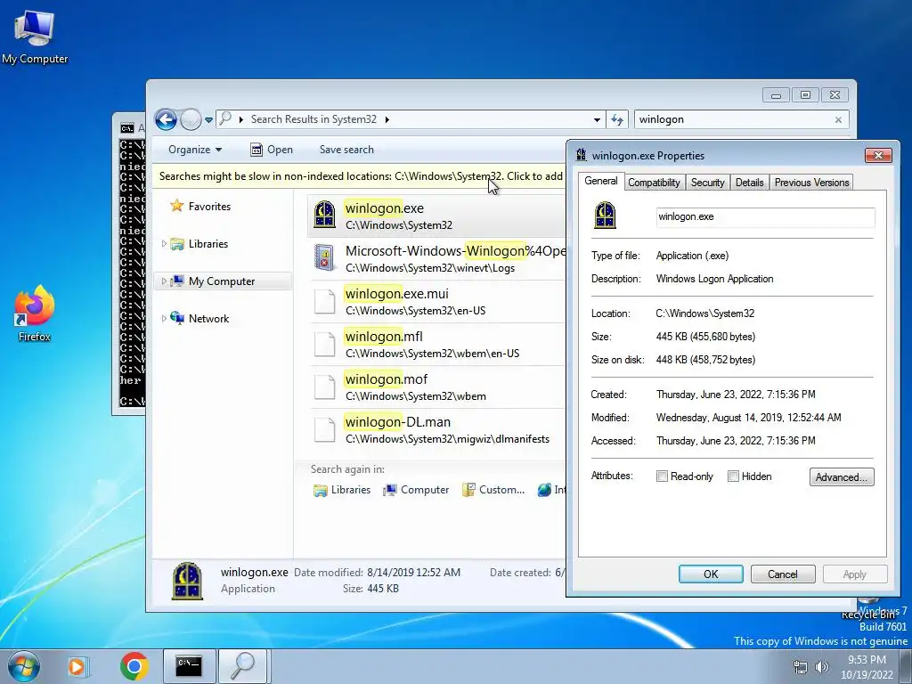This screenshot has height=684, width=912.
Task: Expand the Libraries tree node
Action: (x=164, y=244)
